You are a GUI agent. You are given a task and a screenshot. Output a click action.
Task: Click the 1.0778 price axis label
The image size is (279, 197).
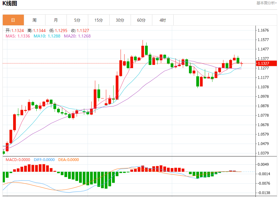[x=263, y=115]
